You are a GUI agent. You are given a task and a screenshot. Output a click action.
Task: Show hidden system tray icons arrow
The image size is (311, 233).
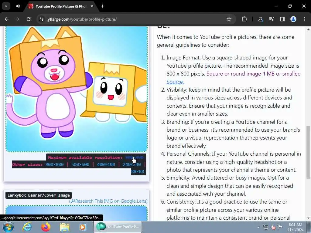[x=258, y=227]
